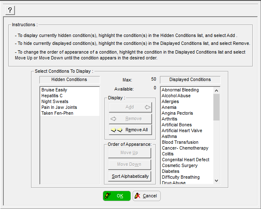Select Night Sweats hidden condition

(70, 101)
